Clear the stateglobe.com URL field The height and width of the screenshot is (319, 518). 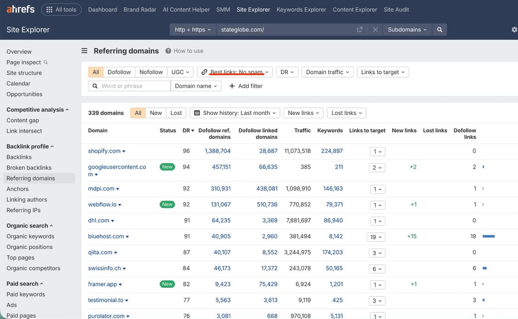point(375,29)
